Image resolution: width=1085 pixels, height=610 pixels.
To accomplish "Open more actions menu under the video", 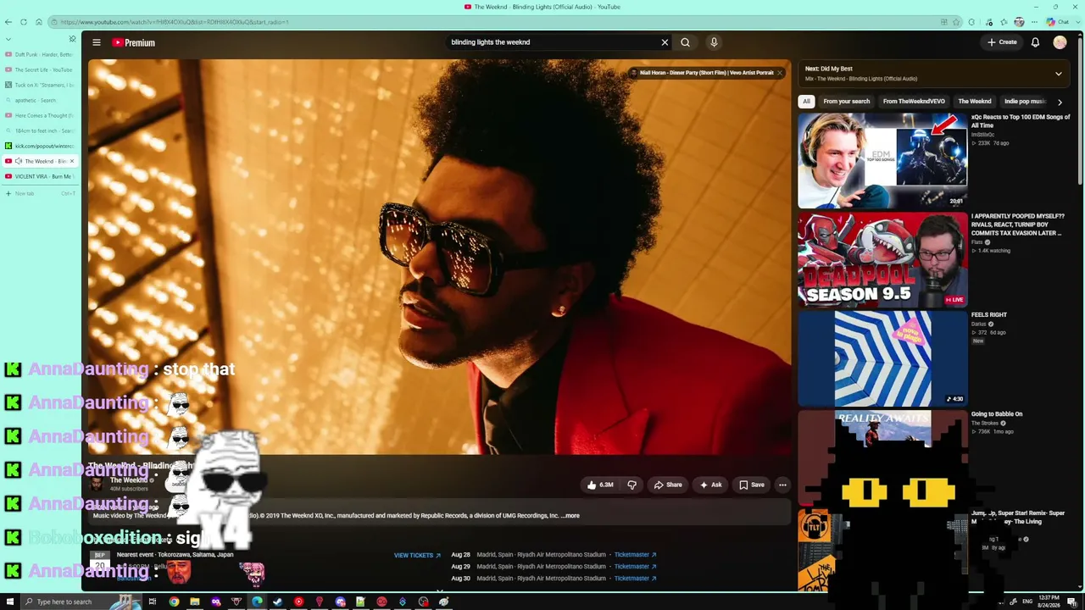I will 782,485.
